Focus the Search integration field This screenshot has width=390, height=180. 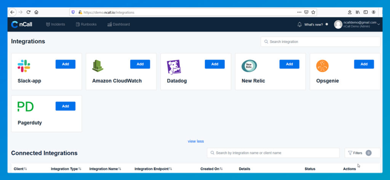320,42
